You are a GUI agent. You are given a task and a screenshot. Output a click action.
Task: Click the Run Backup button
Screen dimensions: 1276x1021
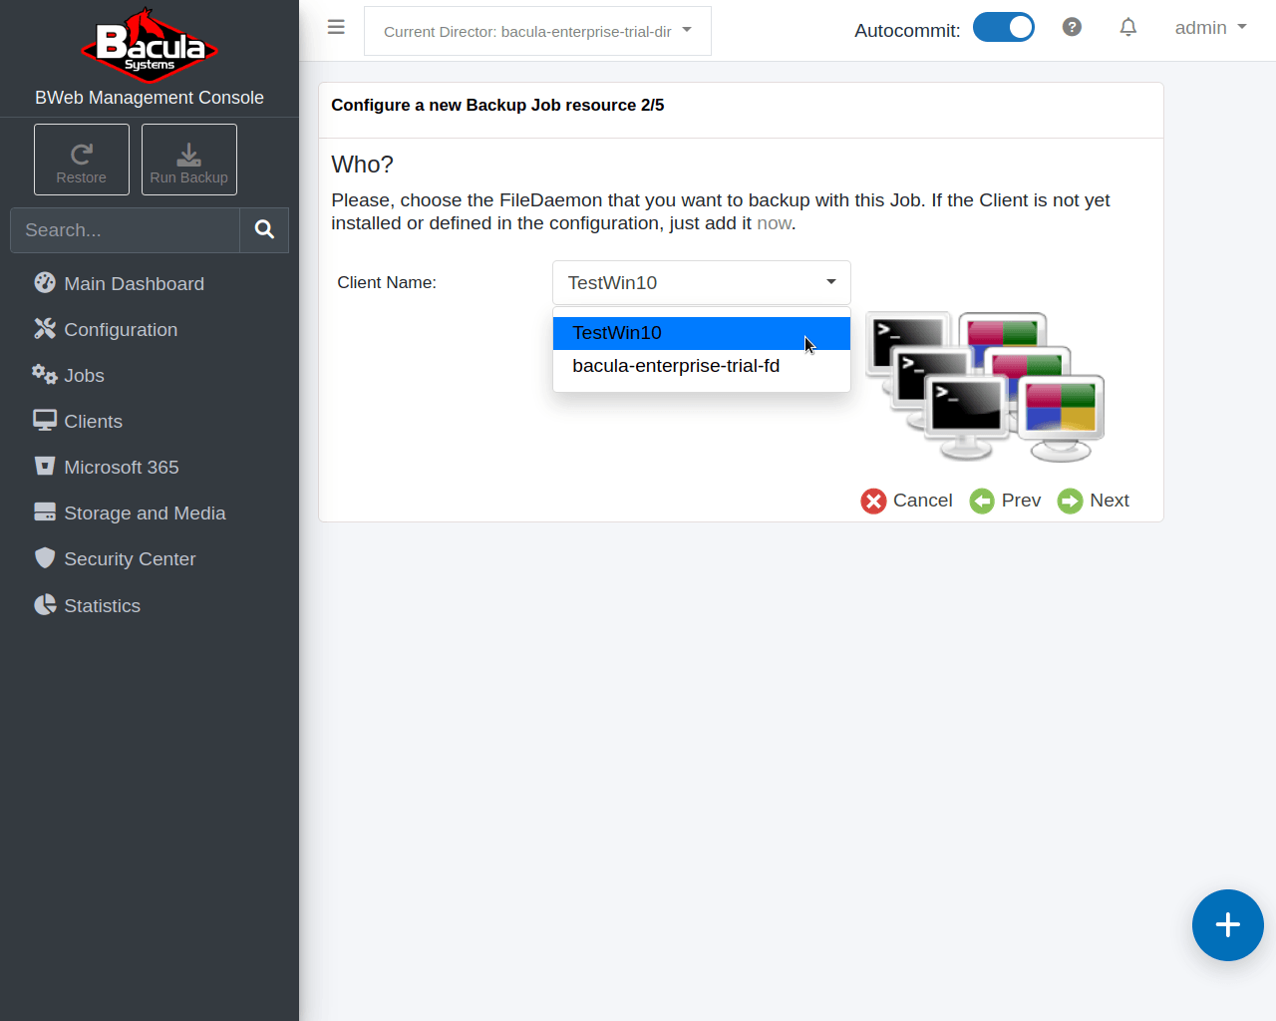click(x=189, y=160)
